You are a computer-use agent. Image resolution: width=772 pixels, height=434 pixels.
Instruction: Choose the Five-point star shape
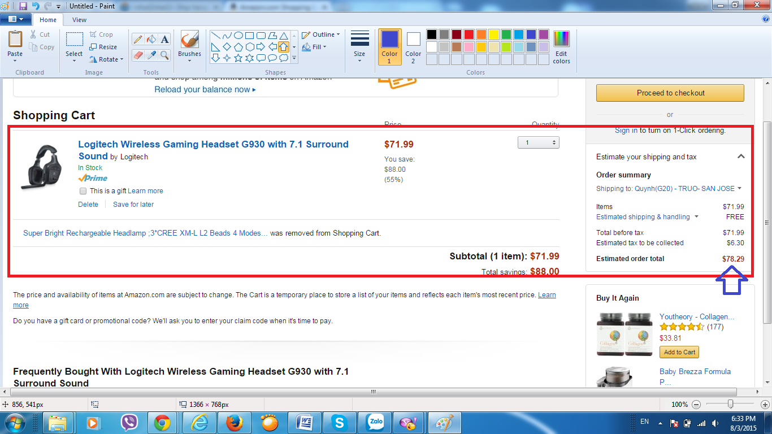pos(238,58)
